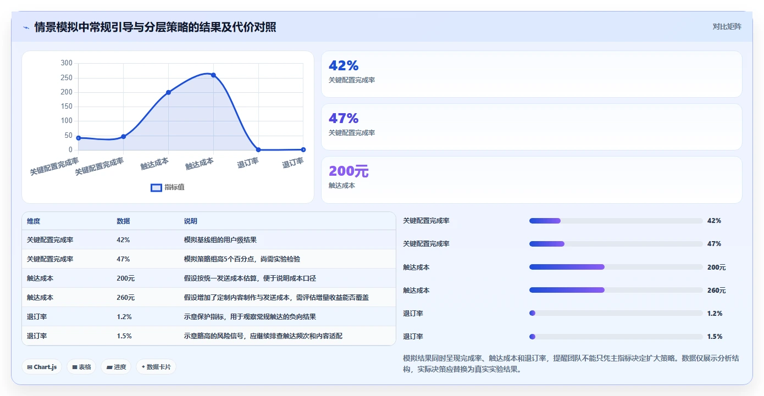Image resolution: width=764 pixels, height=396 pixels.
Task: Select the 进度 tag chip
Action: click(116, 367)
